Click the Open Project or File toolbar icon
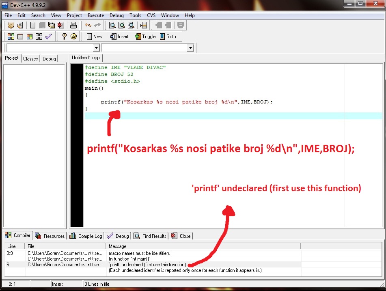386x291 pixels. click(x=11, y=25)
